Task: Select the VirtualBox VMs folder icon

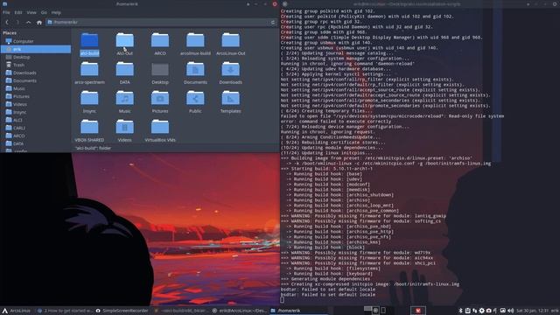Action: tap(160, 127)
